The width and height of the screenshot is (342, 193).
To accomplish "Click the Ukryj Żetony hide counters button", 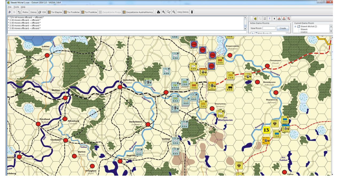I will pos(183,12).
